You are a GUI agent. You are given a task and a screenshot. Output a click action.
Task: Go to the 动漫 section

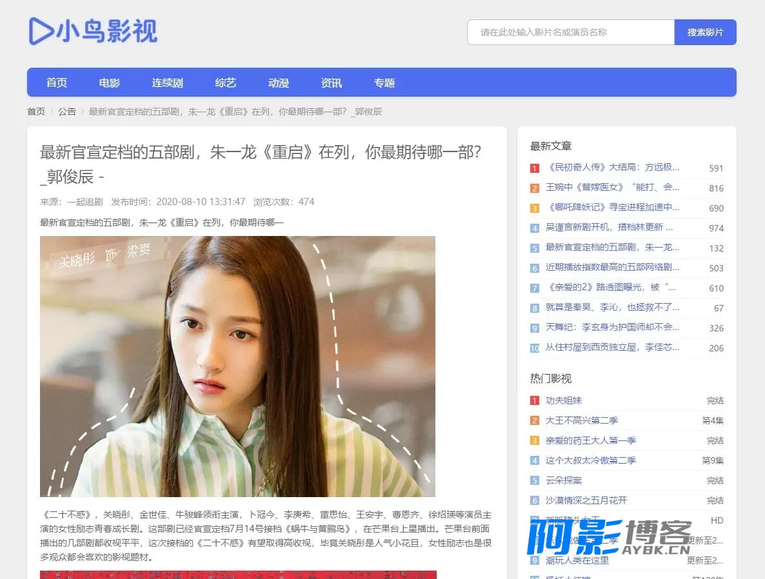(x=279, y=83)
